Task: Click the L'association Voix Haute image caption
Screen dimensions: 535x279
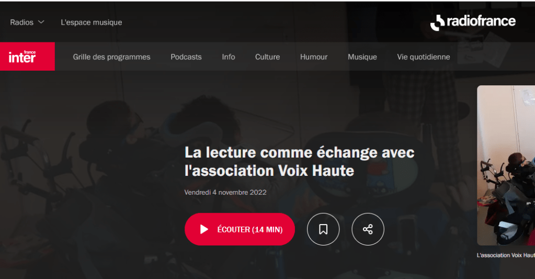Action: coord(506,255)
